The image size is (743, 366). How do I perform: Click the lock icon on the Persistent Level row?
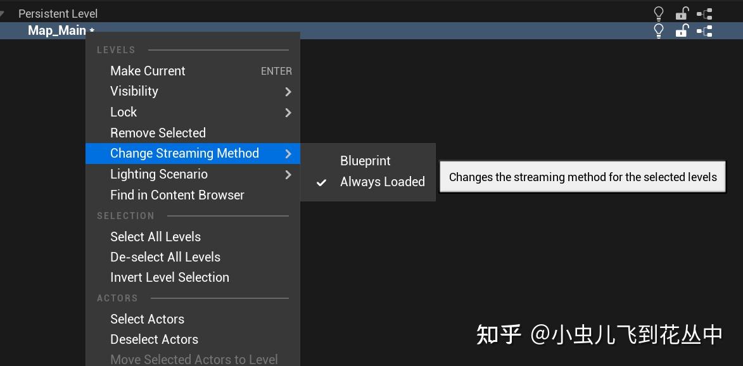[682, 13]
